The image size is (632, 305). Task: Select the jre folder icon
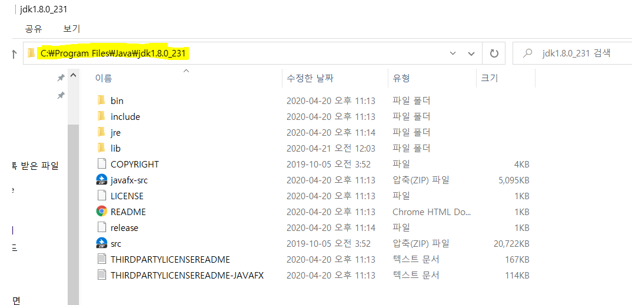click(101, 132)
